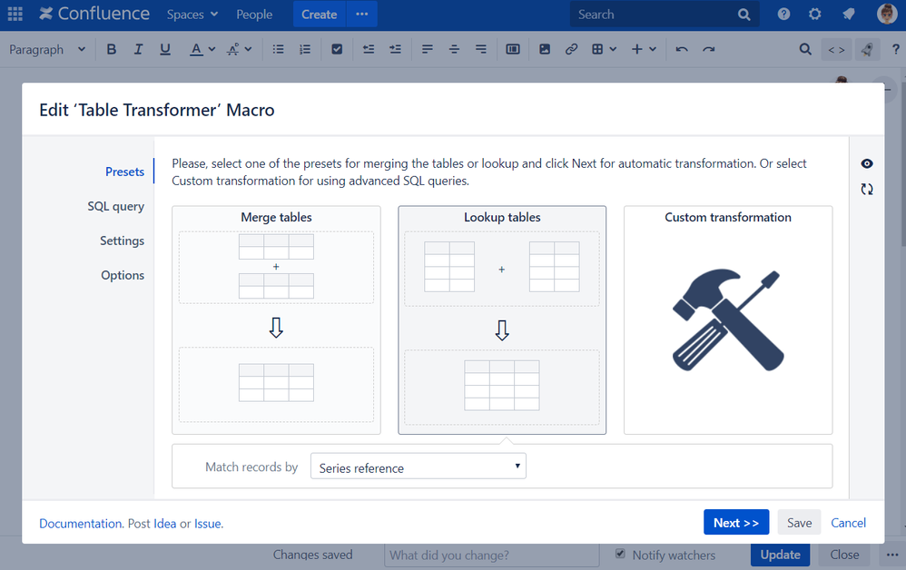Open the source editor icon
This screenshot has width=906, height=570.
click(x=837, y=50)
